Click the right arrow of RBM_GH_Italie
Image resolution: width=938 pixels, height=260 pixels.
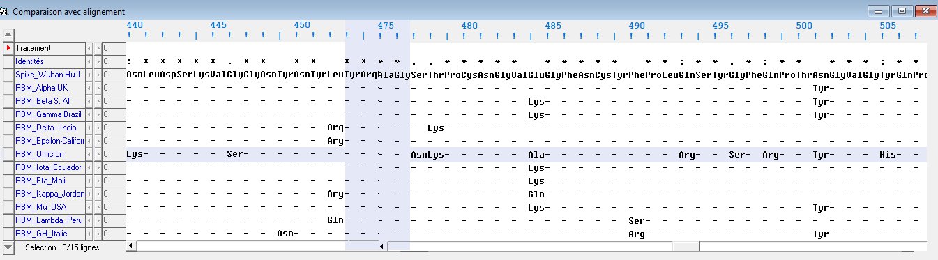pos(98,234)
